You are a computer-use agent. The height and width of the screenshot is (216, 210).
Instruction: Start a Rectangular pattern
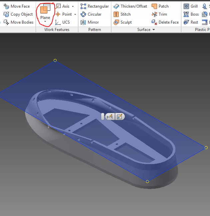[x=95, y=6]
